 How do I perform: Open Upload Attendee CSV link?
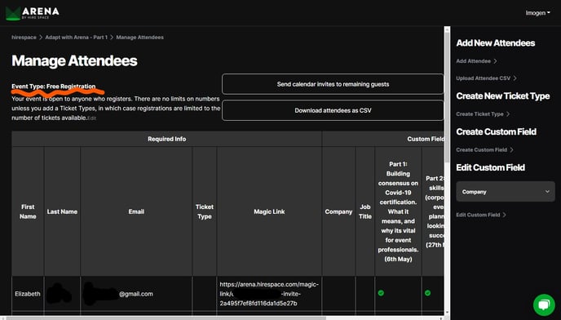486,78
